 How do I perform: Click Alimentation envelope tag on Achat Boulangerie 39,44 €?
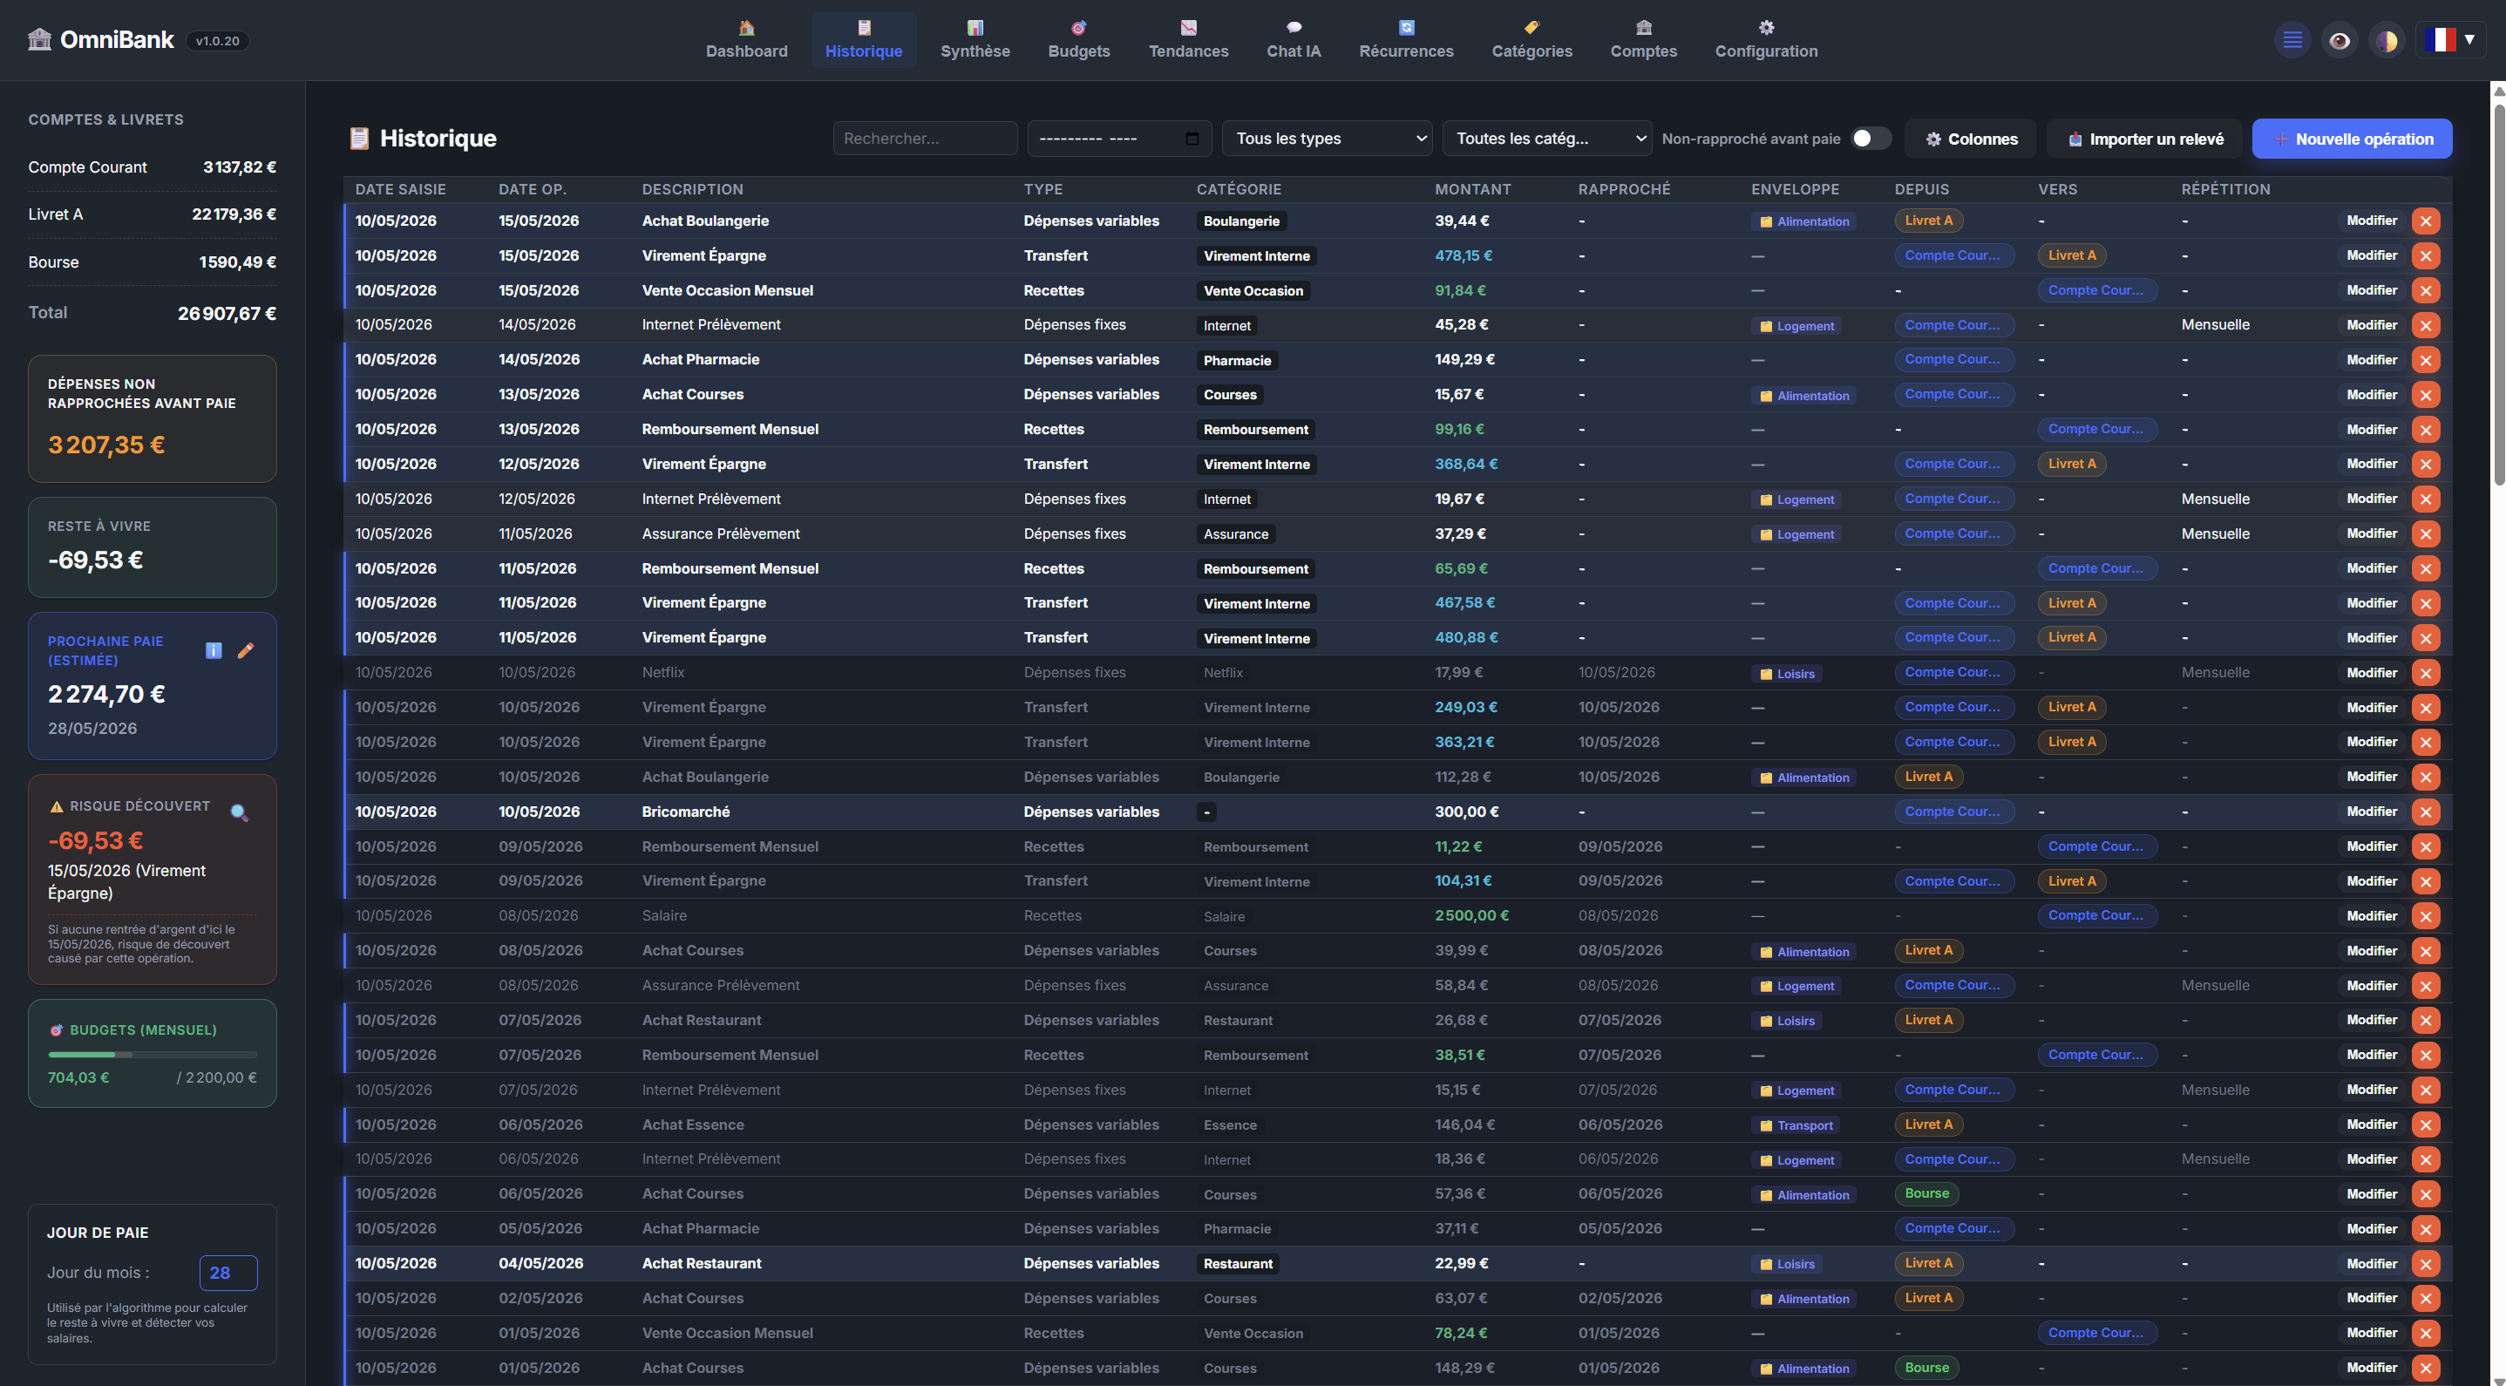tap(1803, 221)
